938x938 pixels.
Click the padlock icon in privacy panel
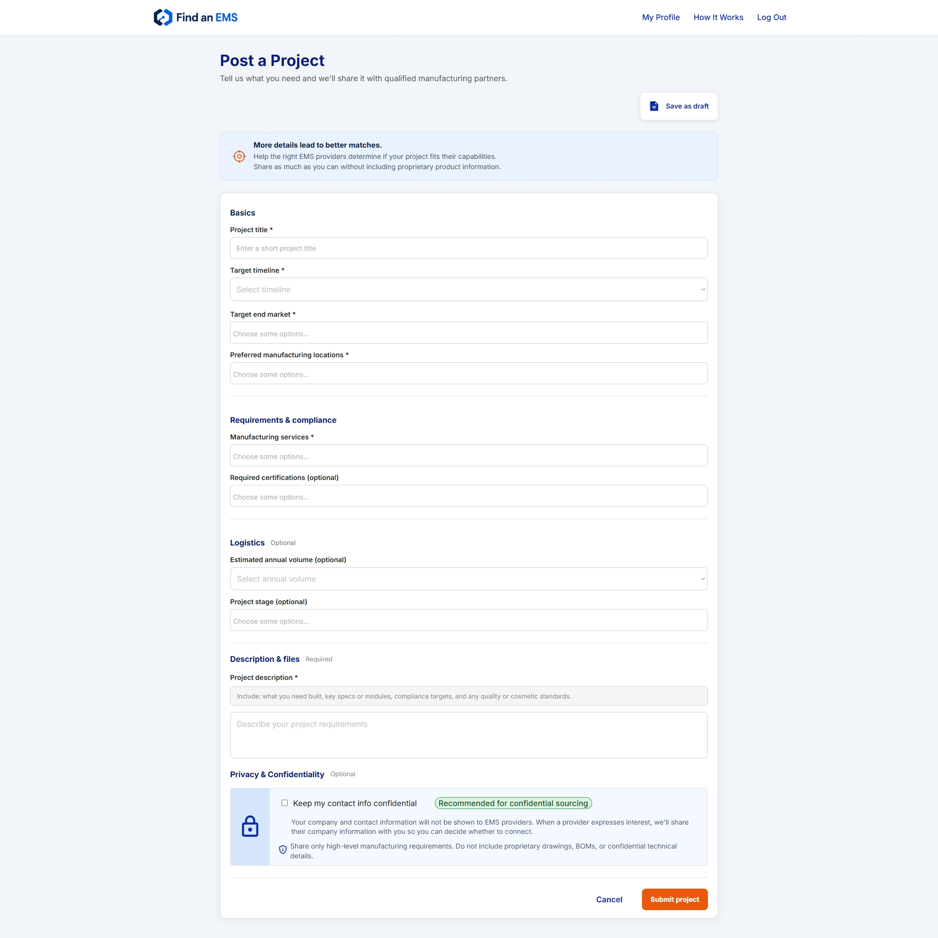tap(250, 826)
